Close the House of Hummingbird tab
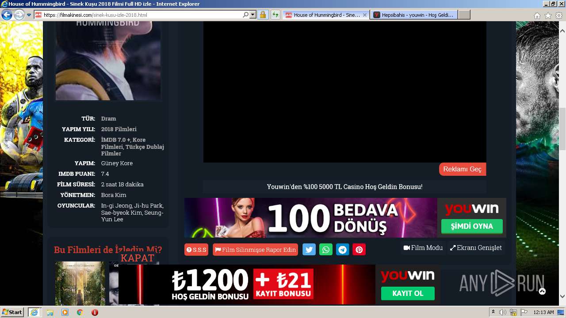Image resolution: width=566 pixels, height=318 pixels. click(x=365, y=15)
